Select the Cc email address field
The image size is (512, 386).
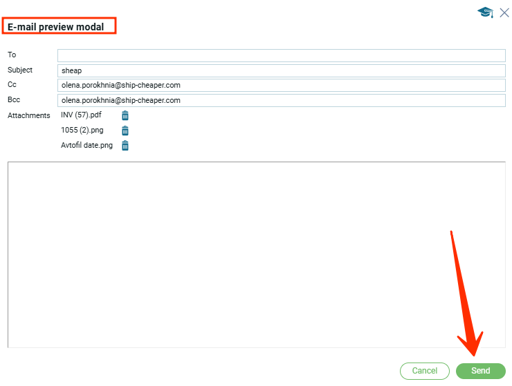(x=281, y=86)
